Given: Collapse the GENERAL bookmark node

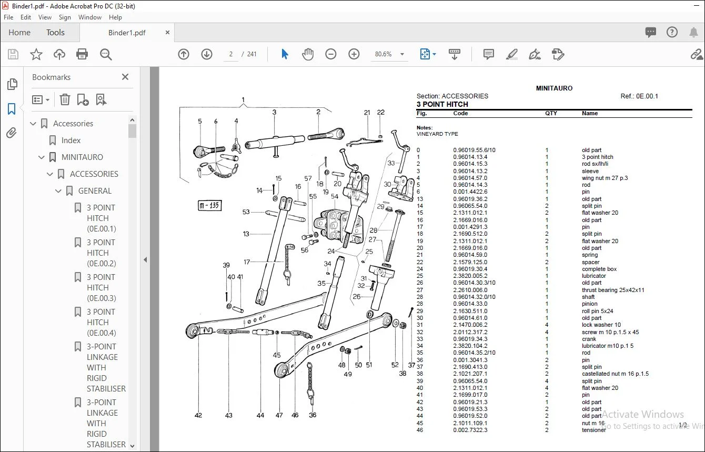Looking at the screenshot, I should pyautogui.click(x=59, y=191).
